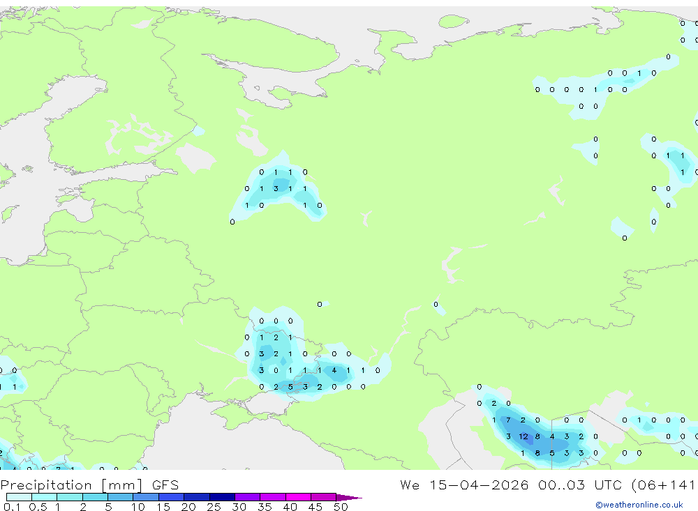Click the Precipitation [mm] GFS title
698x511 pixels.
click(89, 485)
